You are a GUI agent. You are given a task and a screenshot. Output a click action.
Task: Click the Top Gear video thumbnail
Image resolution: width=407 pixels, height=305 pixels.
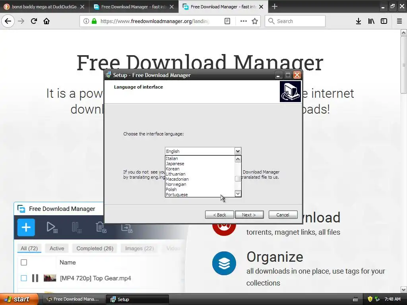click(50, 278)
